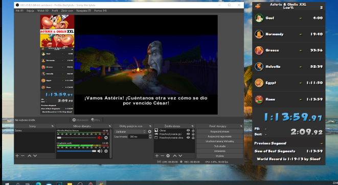The width and height of the screenshot is (338, 185).
Task: Hide the Przechwytywanie okna source with its eye icon
Action: (x=188, y=138)
